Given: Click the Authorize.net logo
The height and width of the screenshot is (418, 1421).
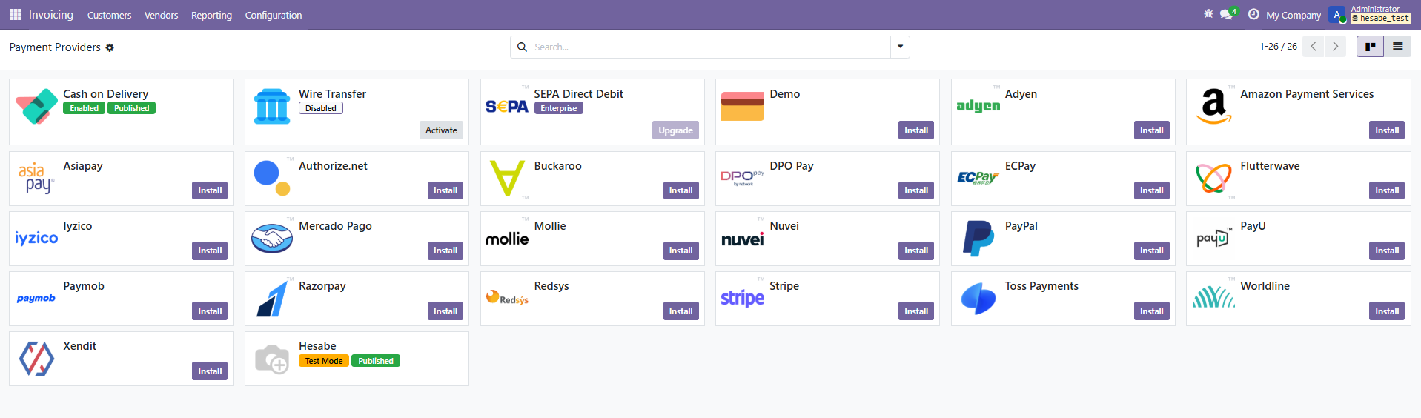Looking at the screenshot, I should [272, 178].
